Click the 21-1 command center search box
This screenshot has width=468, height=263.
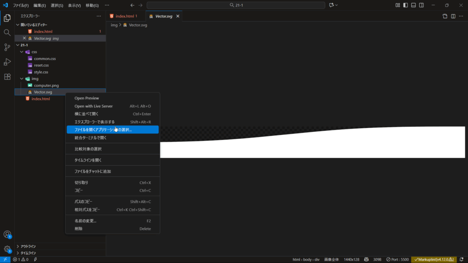pyautogui.click(x=236, y=5)
